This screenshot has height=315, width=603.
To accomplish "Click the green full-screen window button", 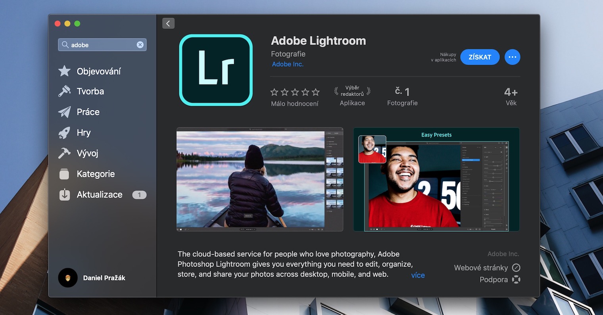I will [x=77, y=24].
